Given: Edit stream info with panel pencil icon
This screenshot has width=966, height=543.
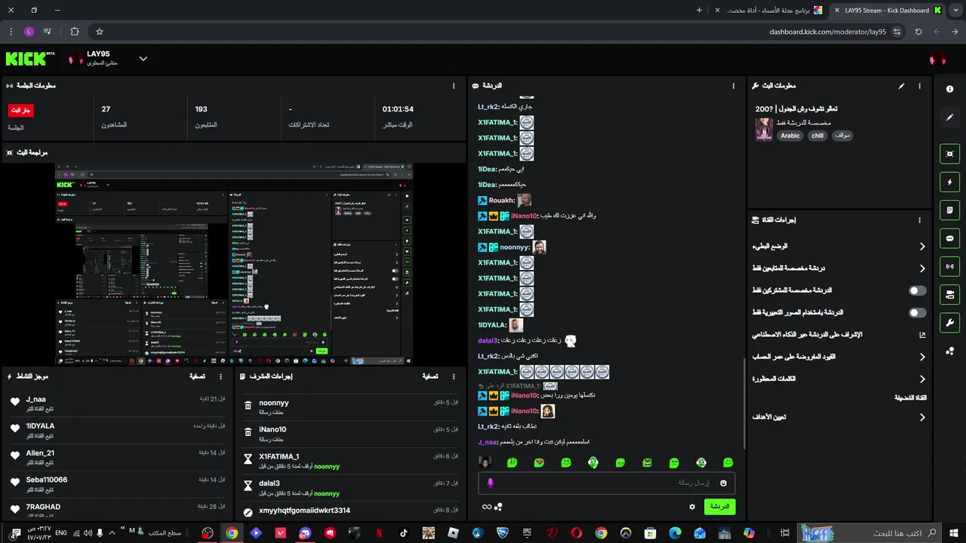Looking at the screenshot, I should point(901,86).
